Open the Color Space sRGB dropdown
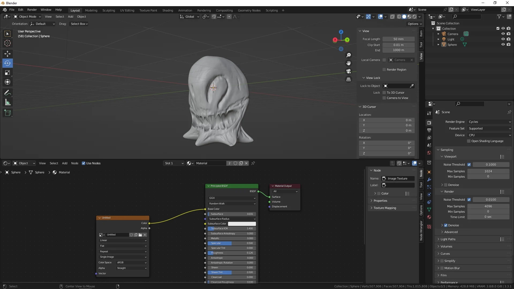Viewport: 514px width, 289px height. coord(131,263)
